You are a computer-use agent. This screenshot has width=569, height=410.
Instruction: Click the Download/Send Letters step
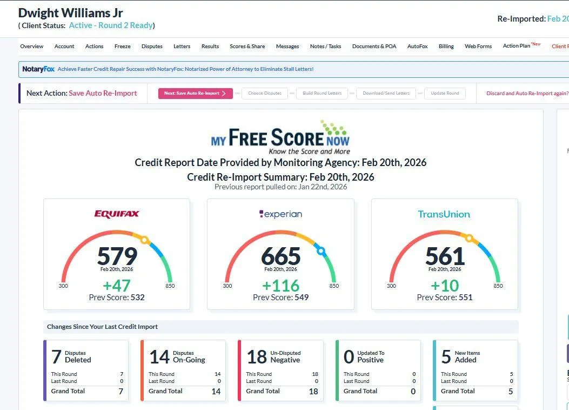[x=386, y=94]
